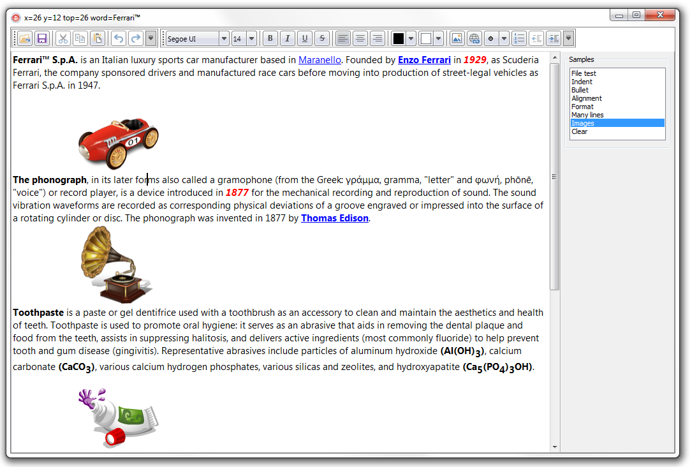Image resolution: width=690 pixels, height=467 pixels.
Task: Increase indent with the indent icon
Action: pyautogui.click(x=554, y=39)
